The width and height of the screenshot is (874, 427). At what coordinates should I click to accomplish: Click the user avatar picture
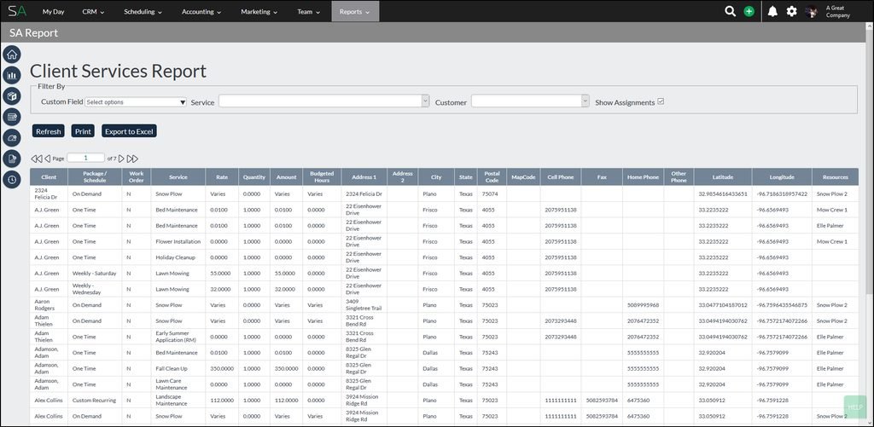click(813, 11)
